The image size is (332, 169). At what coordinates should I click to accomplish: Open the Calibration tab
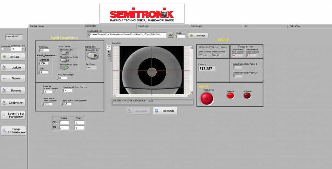294,26
